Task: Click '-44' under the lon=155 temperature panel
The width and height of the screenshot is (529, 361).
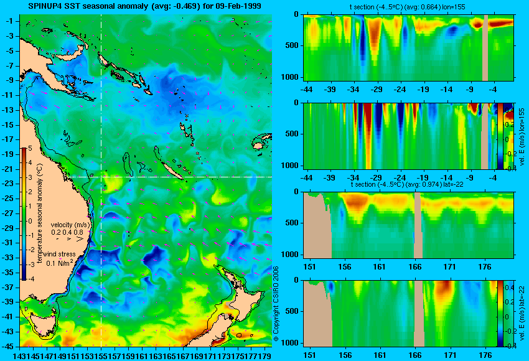Action: coord(306,90)
